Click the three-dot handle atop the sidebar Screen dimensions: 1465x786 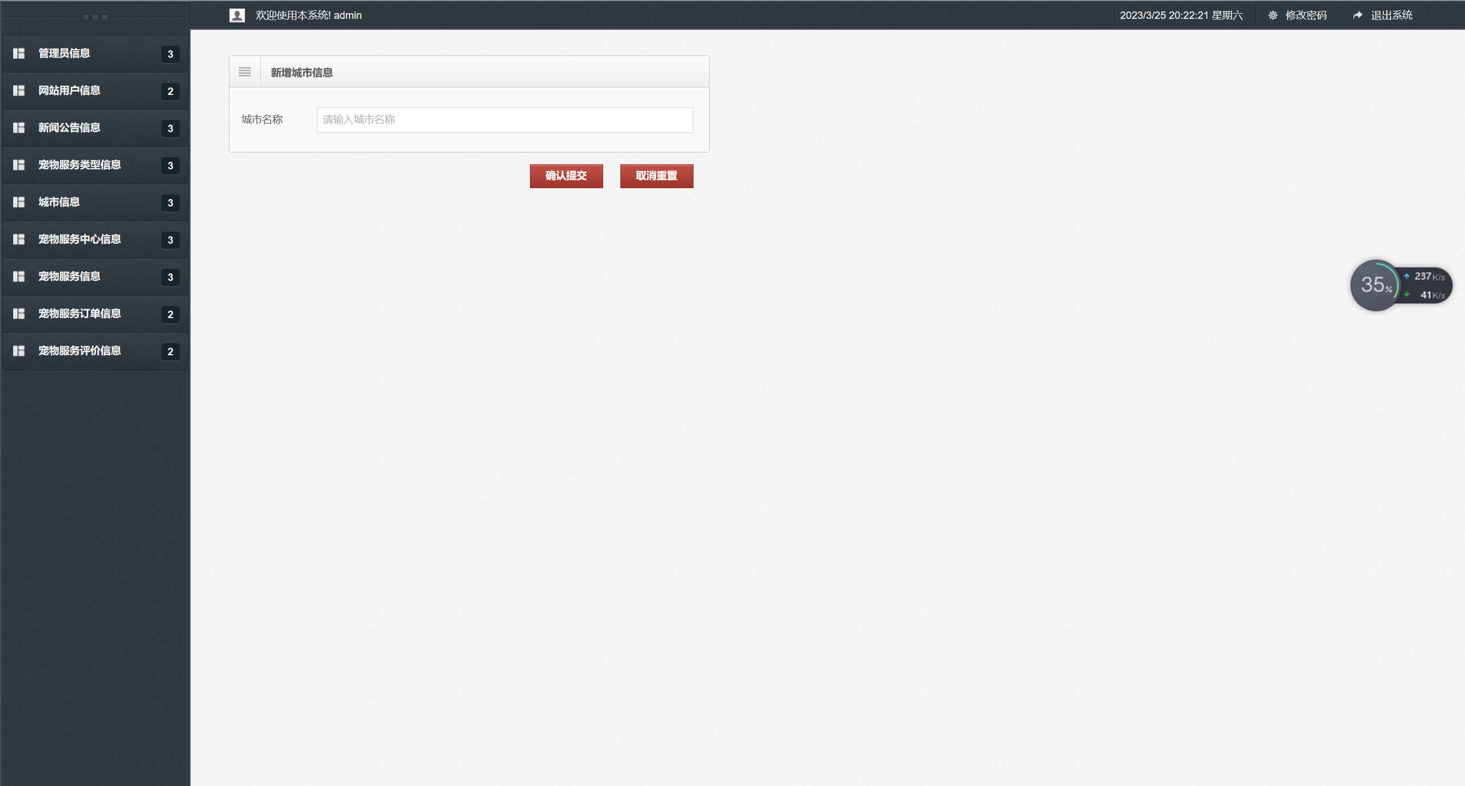tap(95, 18)
